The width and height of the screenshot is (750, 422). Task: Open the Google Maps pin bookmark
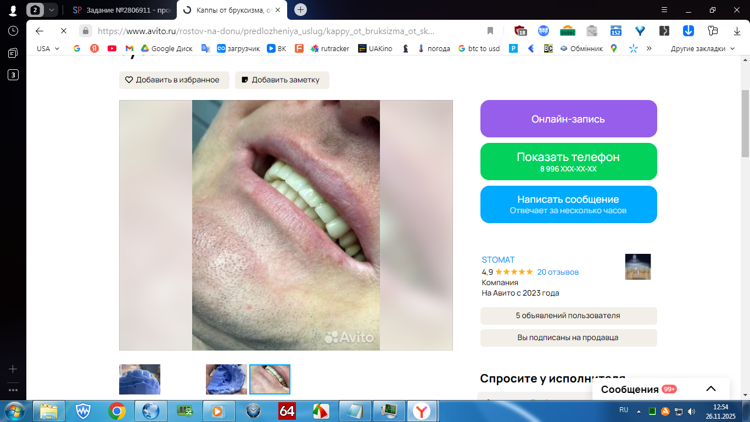(614, 48)
